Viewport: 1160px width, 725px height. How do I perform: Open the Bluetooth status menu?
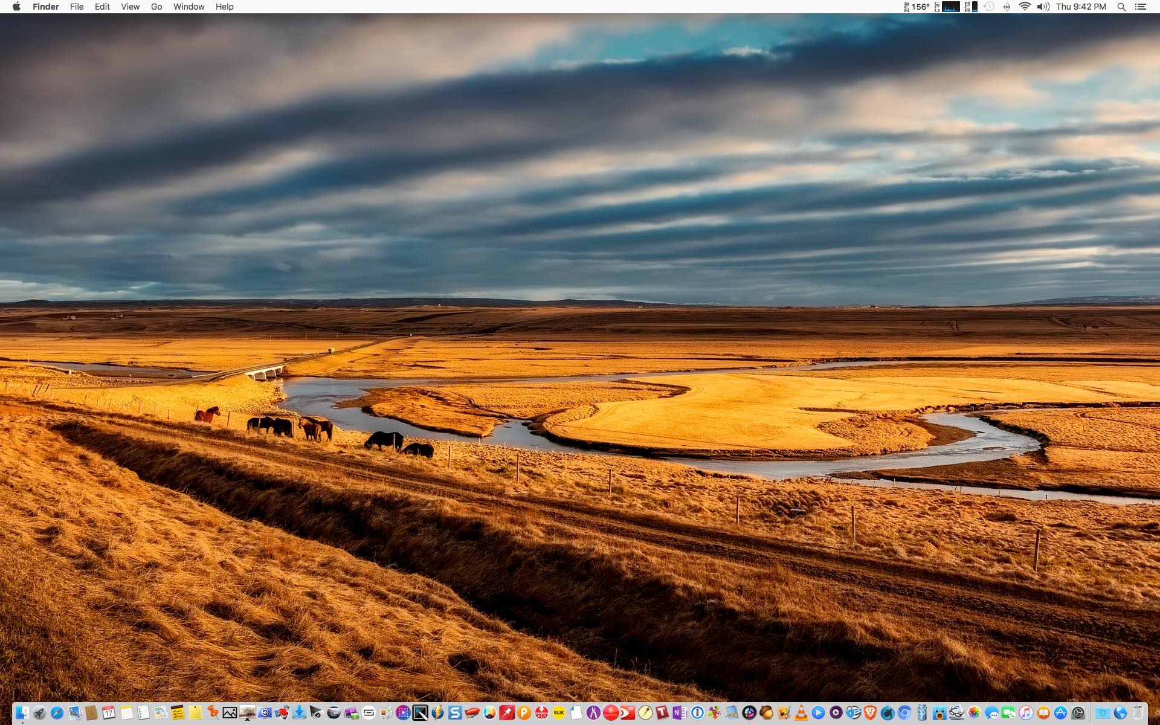click(1007, 7)
